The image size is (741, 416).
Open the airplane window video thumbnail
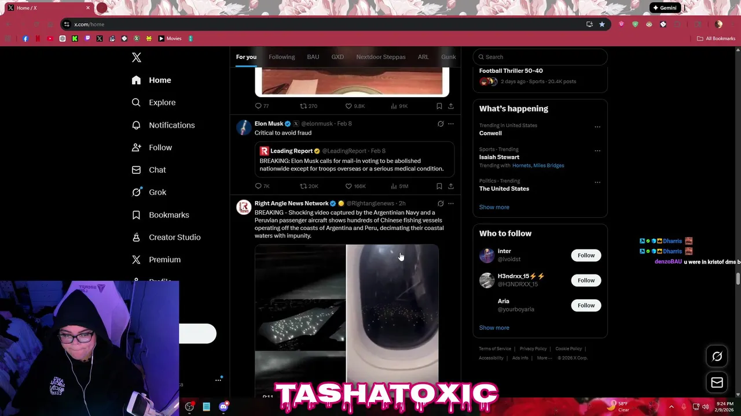click(392, 314)
